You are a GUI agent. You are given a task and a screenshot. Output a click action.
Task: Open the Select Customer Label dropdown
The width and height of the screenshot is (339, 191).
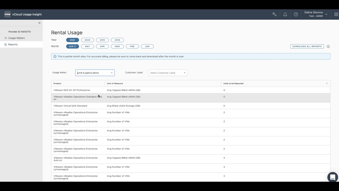168,73
